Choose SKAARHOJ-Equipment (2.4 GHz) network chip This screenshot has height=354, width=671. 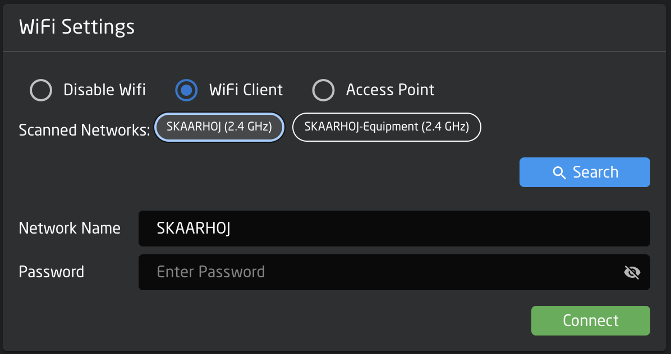point(387,127)
